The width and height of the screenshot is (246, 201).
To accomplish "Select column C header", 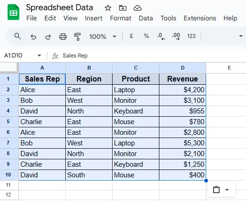I will click(x=136, y=68).
